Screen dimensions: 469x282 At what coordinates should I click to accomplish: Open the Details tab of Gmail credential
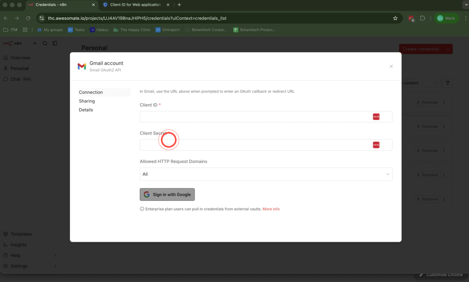pyautogui.click(x=86, y=110)
